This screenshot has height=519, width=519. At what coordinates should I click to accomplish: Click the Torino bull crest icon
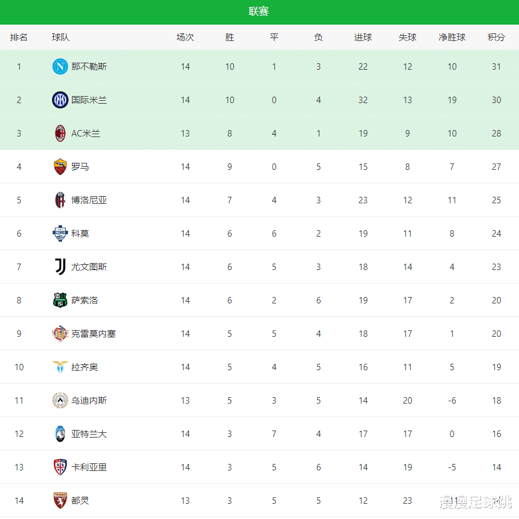pos(60,501)
